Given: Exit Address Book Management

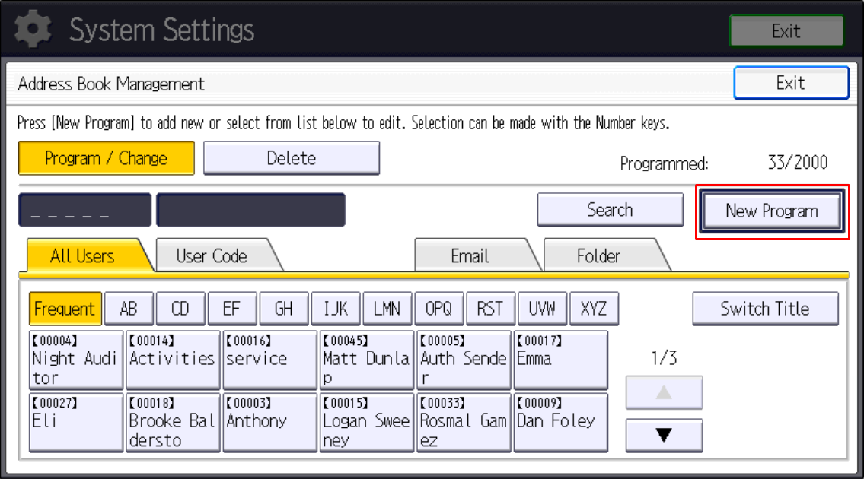Looking at the screenshot, I should [x=791, y=82].
